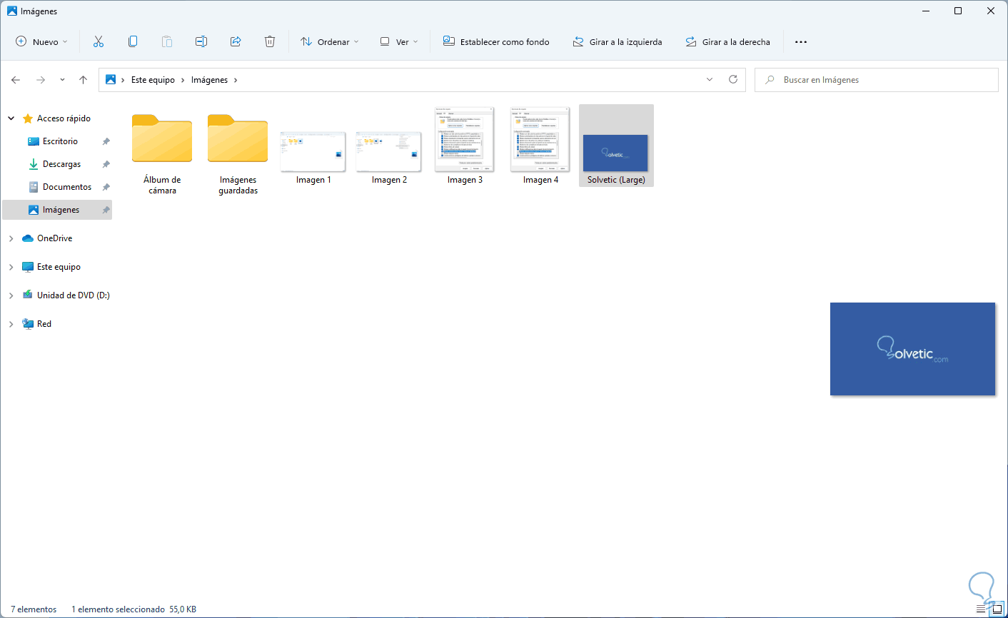Click the pictures icon in address bar
This screenshot has width=1008, height=618.
(x=111, y=80)
